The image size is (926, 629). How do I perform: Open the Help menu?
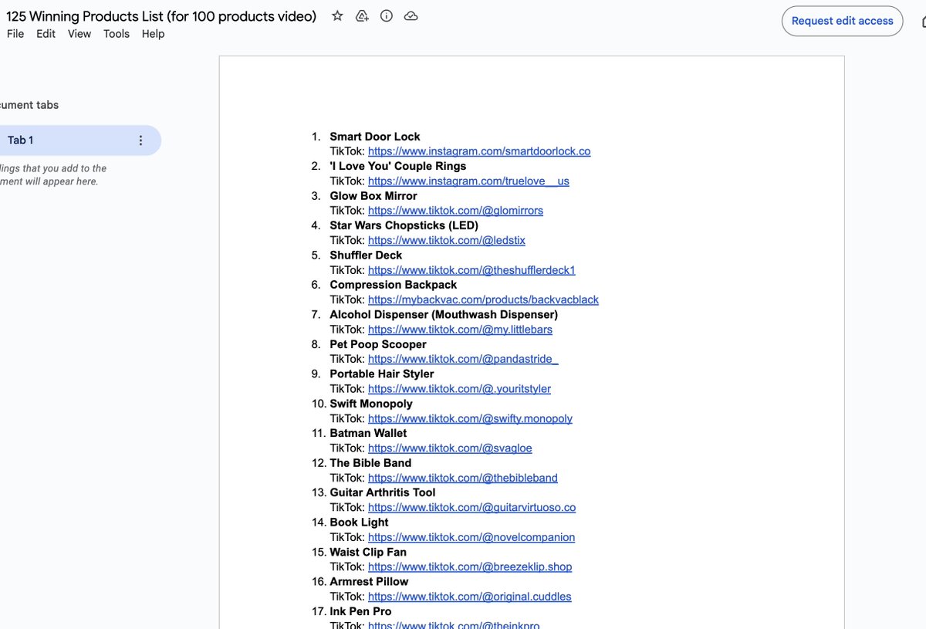coord(154,34)
